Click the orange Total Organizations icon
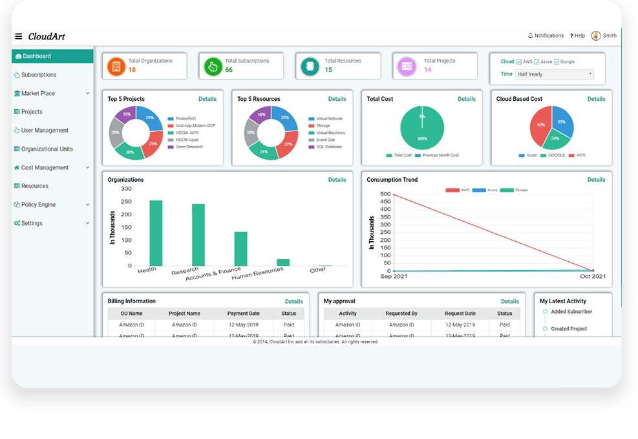Image resolution: width=638 pixels, height=439 pixels. (x=116, y=66)
